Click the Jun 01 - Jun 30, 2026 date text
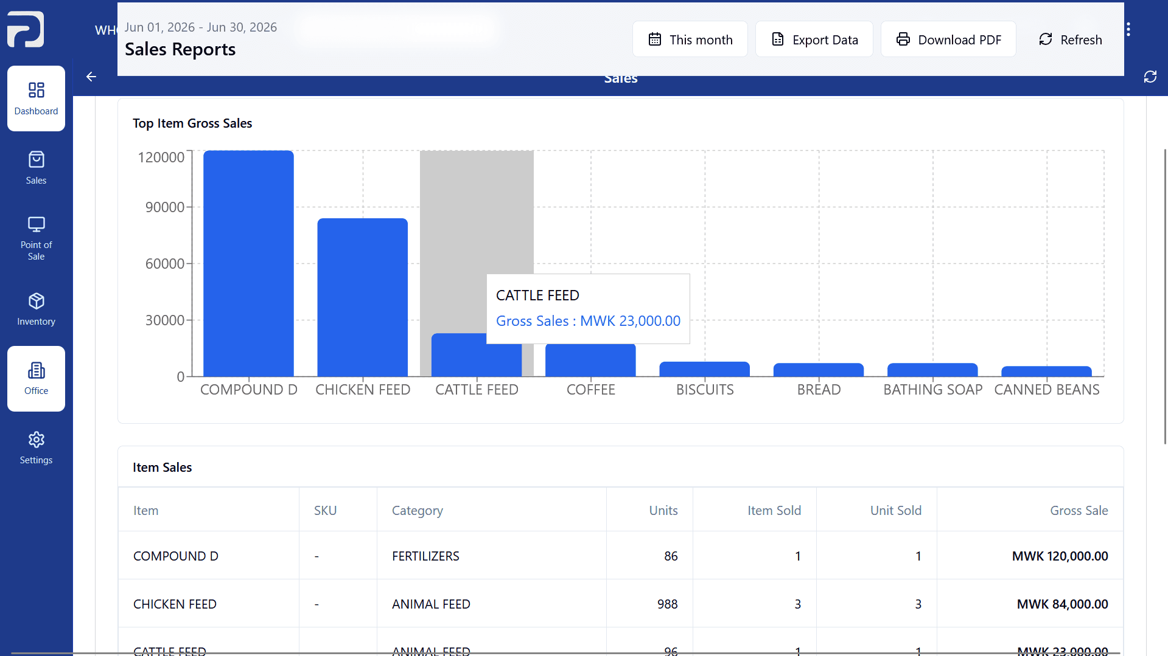1168x656 pixels. coord(201,27)
